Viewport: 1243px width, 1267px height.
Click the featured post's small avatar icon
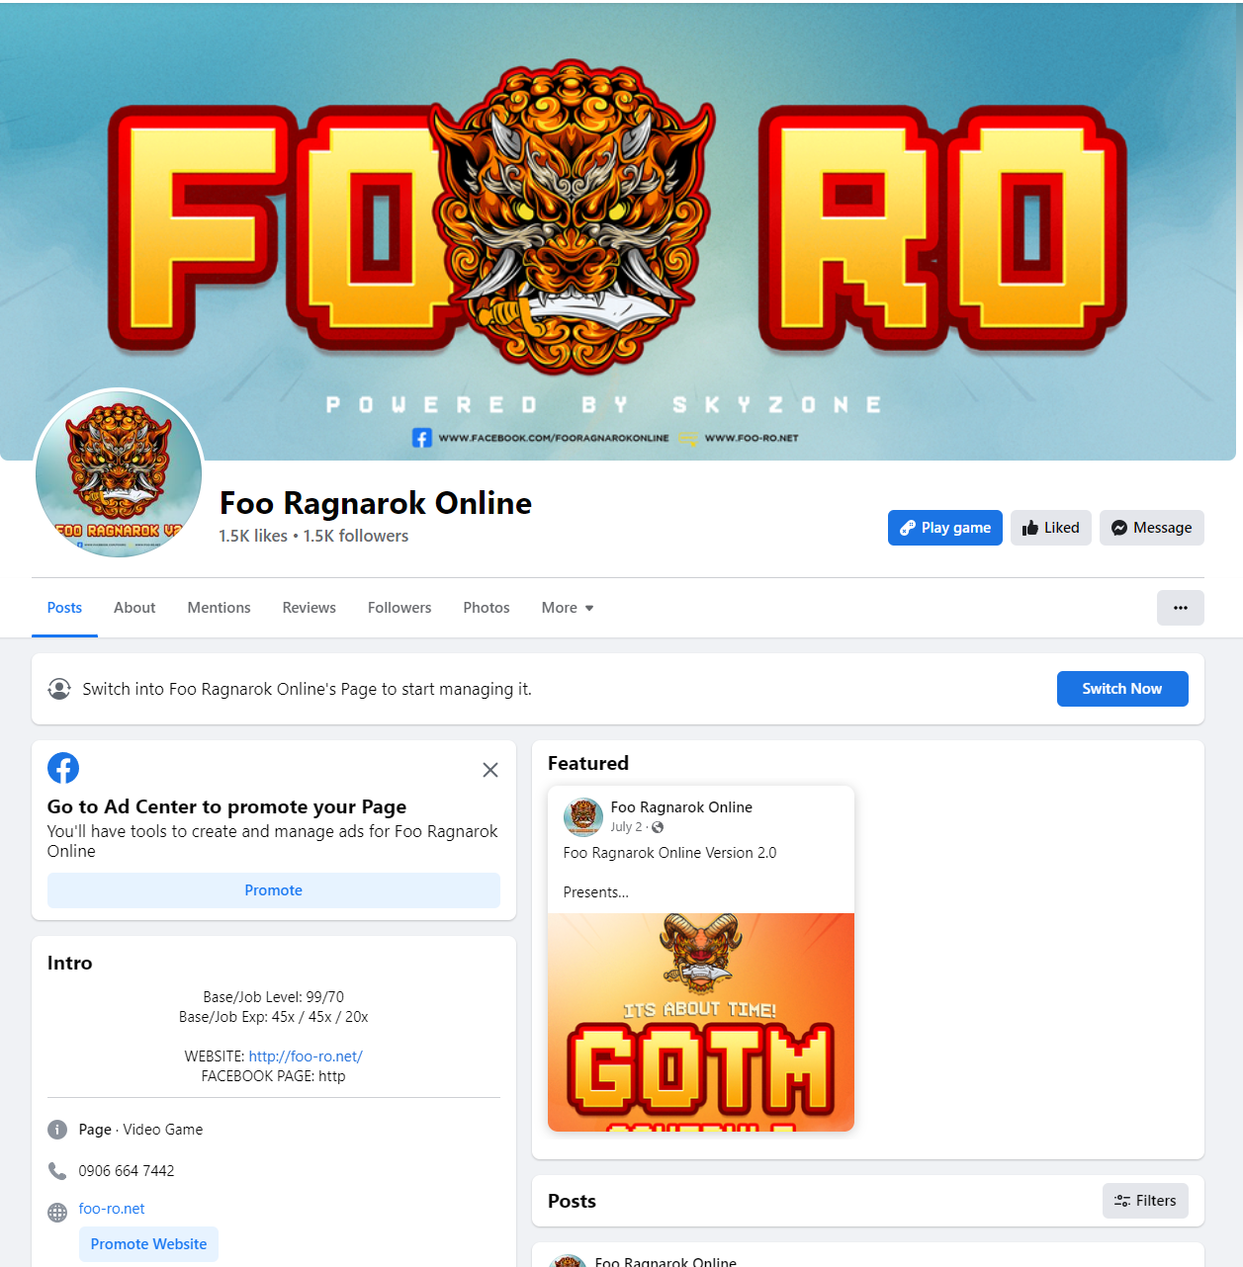click(x=583, y=816)
